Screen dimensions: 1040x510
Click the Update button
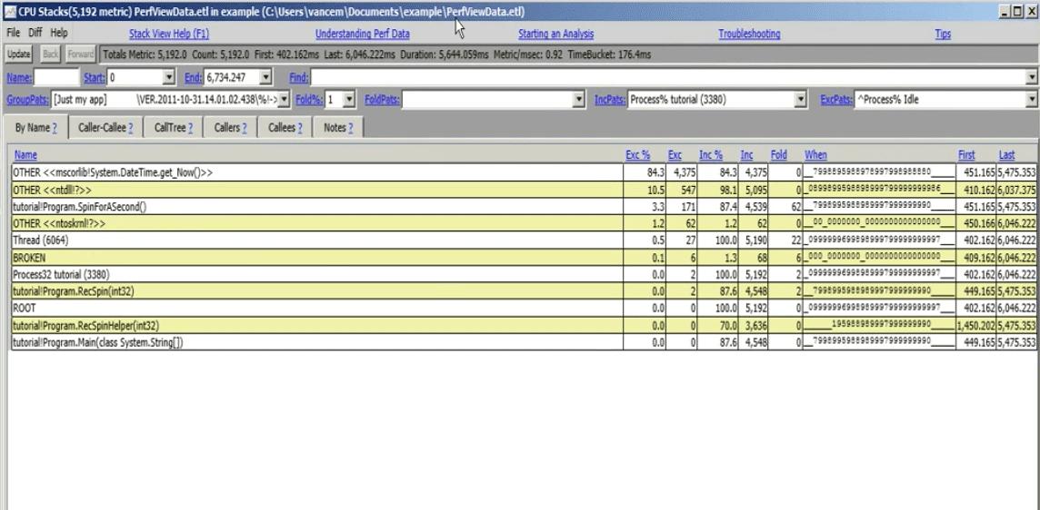tap(18, 54)
